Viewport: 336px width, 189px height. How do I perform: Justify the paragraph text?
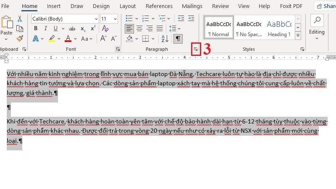(x=160, y=29)
